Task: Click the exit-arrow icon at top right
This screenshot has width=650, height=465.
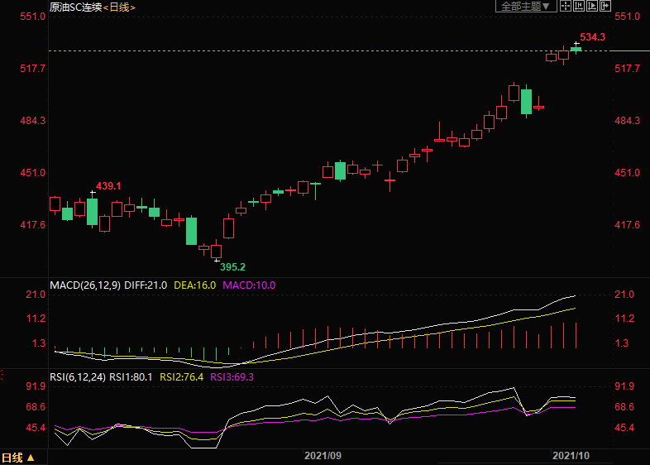Action: tap(606, 7)
